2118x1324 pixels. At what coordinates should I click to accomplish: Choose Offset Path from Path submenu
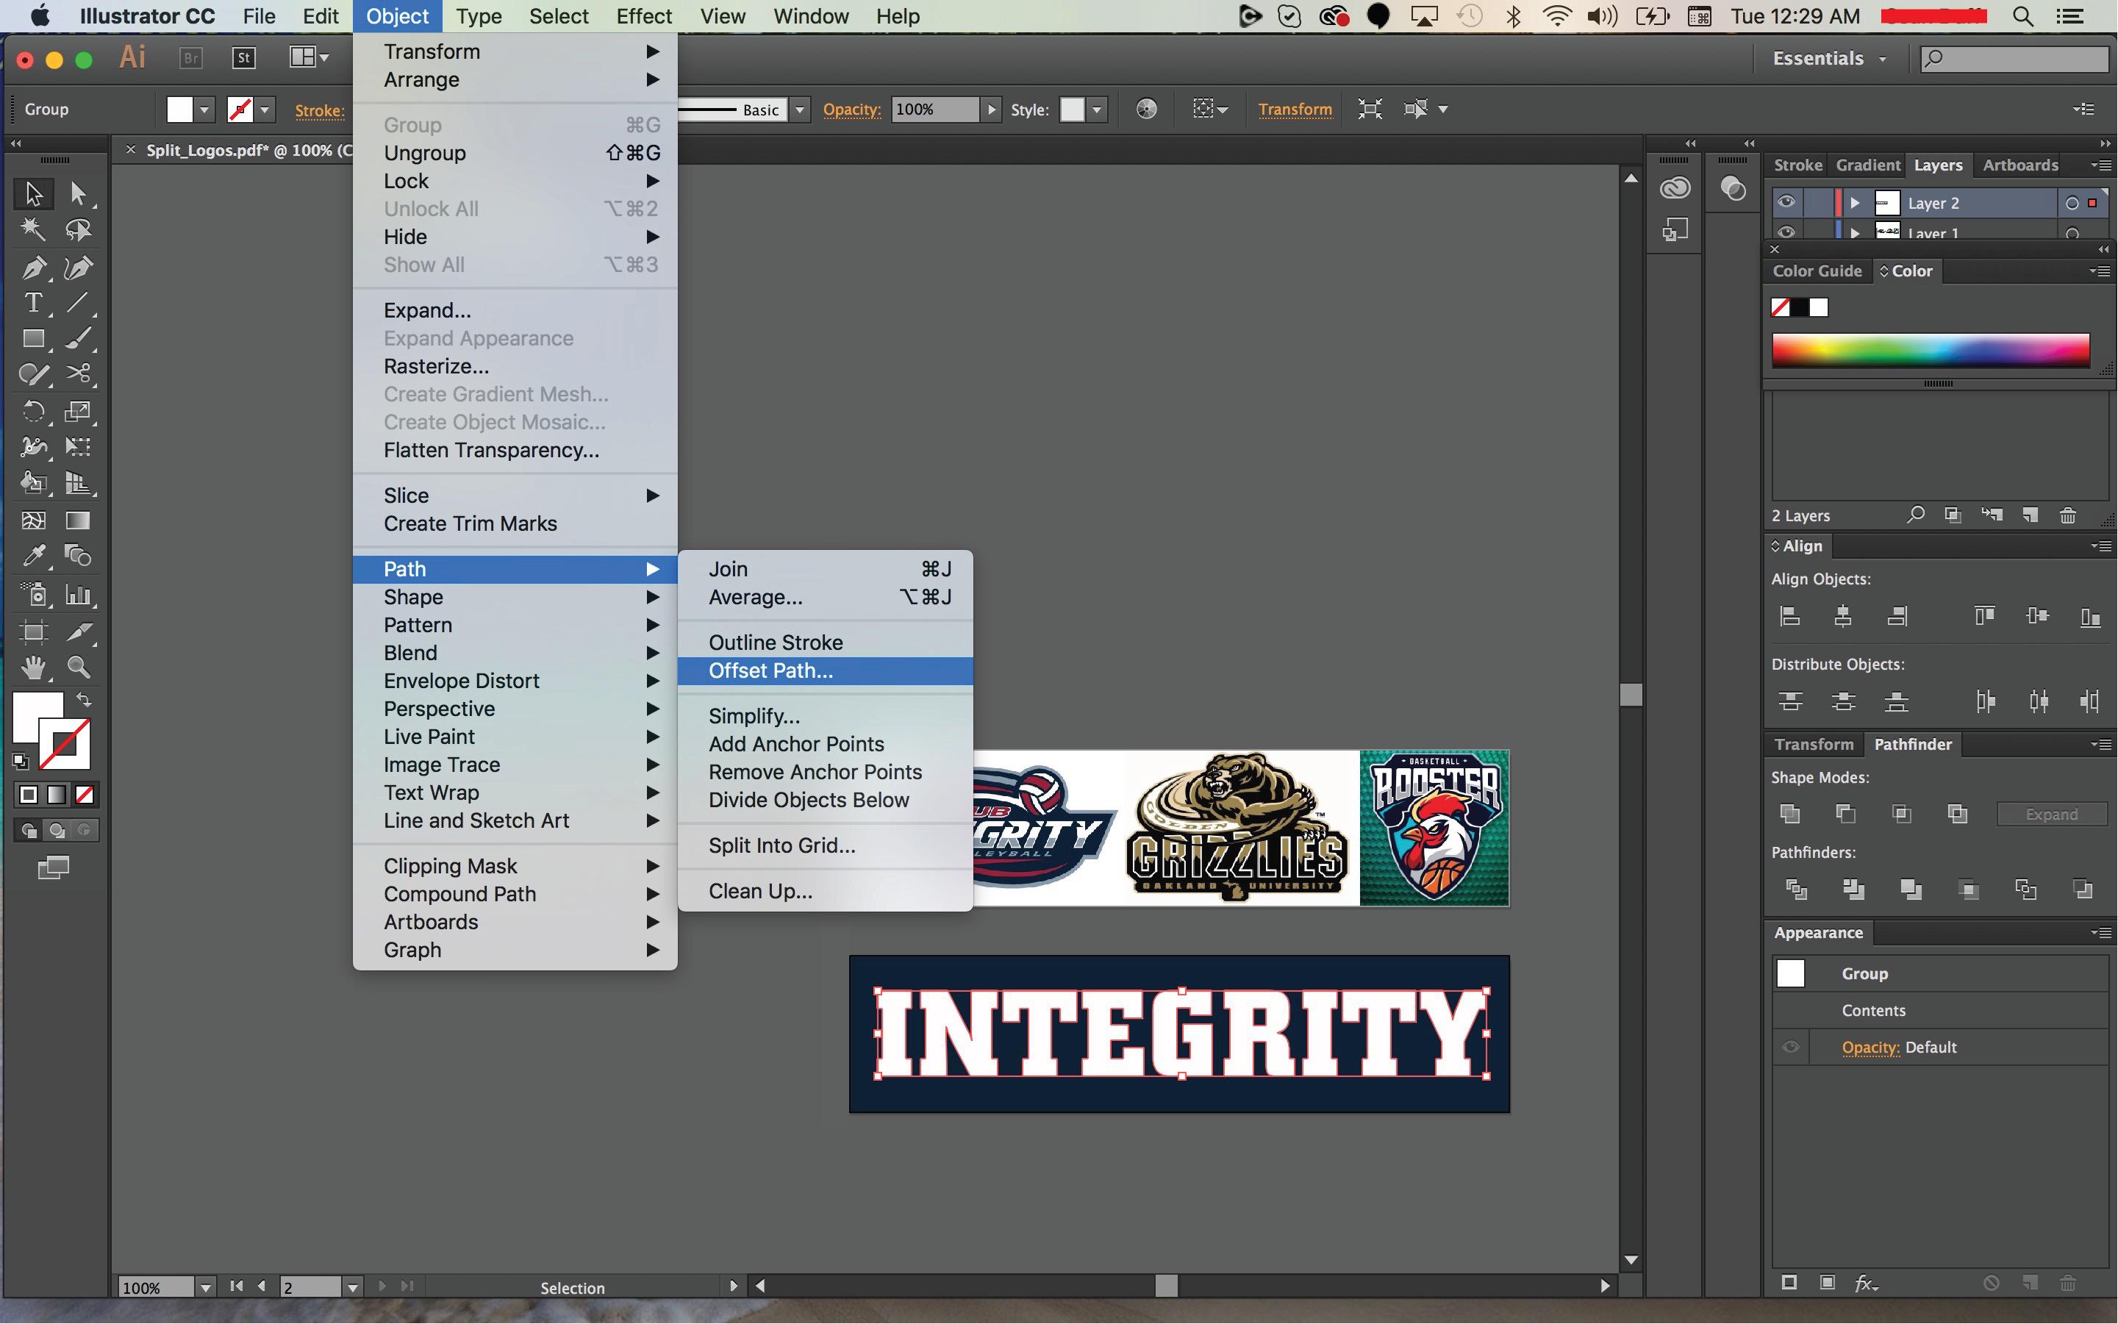[x=825, y=670]
